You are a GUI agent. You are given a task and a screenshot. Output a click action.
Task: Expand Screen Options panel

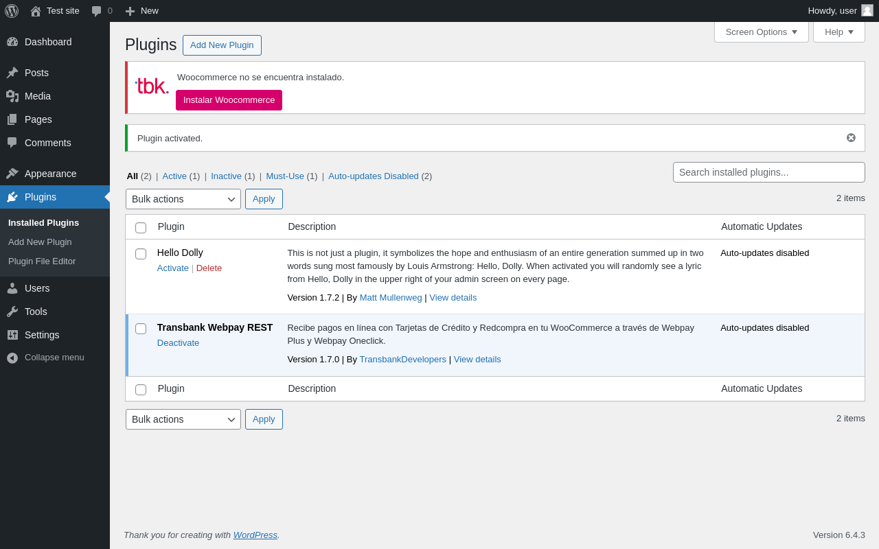762,32
